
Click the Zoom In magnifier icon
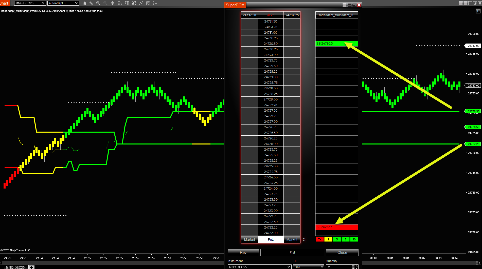[x=98, y=3]
